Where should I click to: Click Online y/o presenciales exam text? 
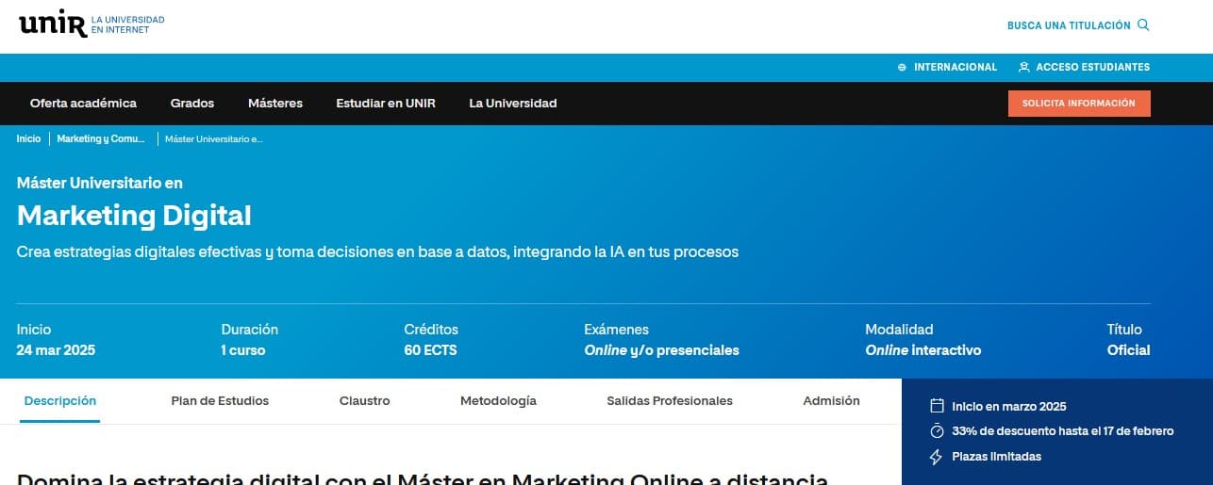(661, 350)
